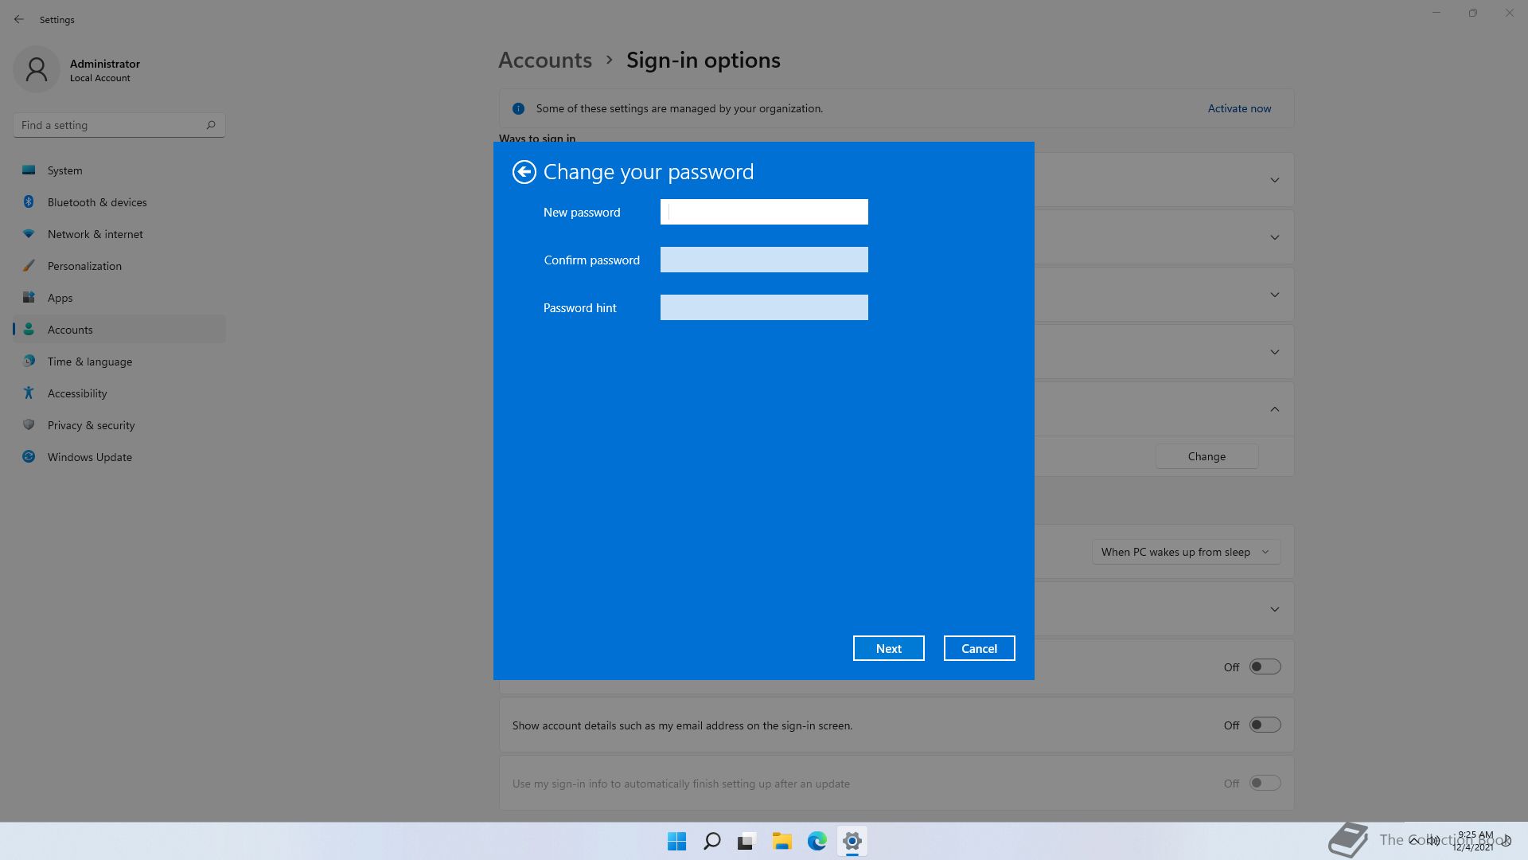Open Time & language settings
1528x860 pixels.
click(89, 362)
